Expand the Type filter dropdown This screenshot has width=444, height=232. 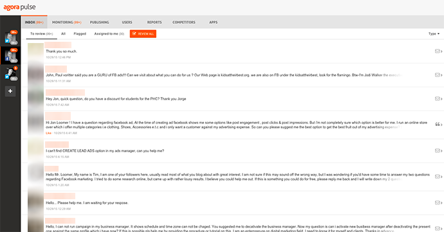coord(434,33)
